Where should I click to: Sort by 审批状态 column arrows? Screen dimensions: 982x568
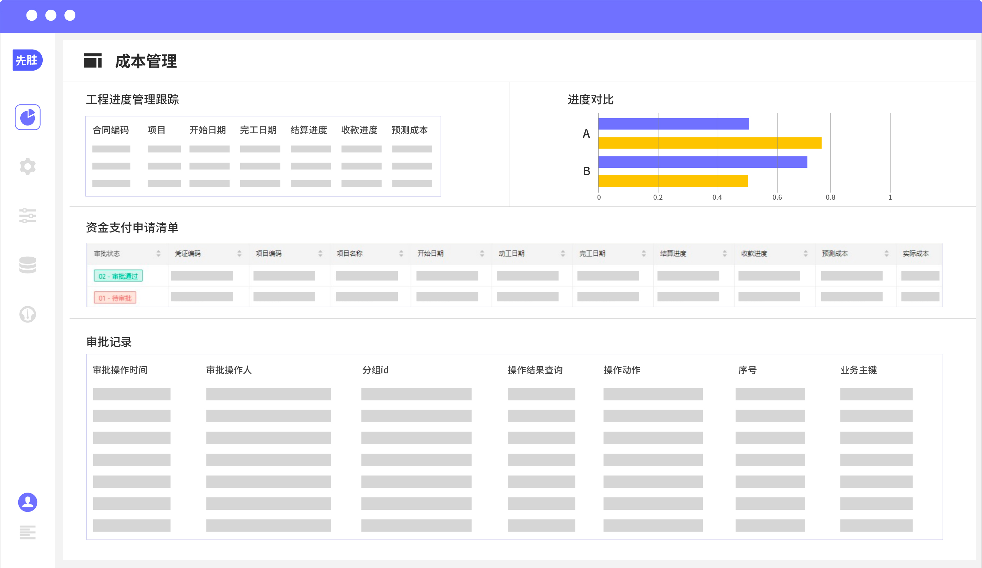click(158, 254)
